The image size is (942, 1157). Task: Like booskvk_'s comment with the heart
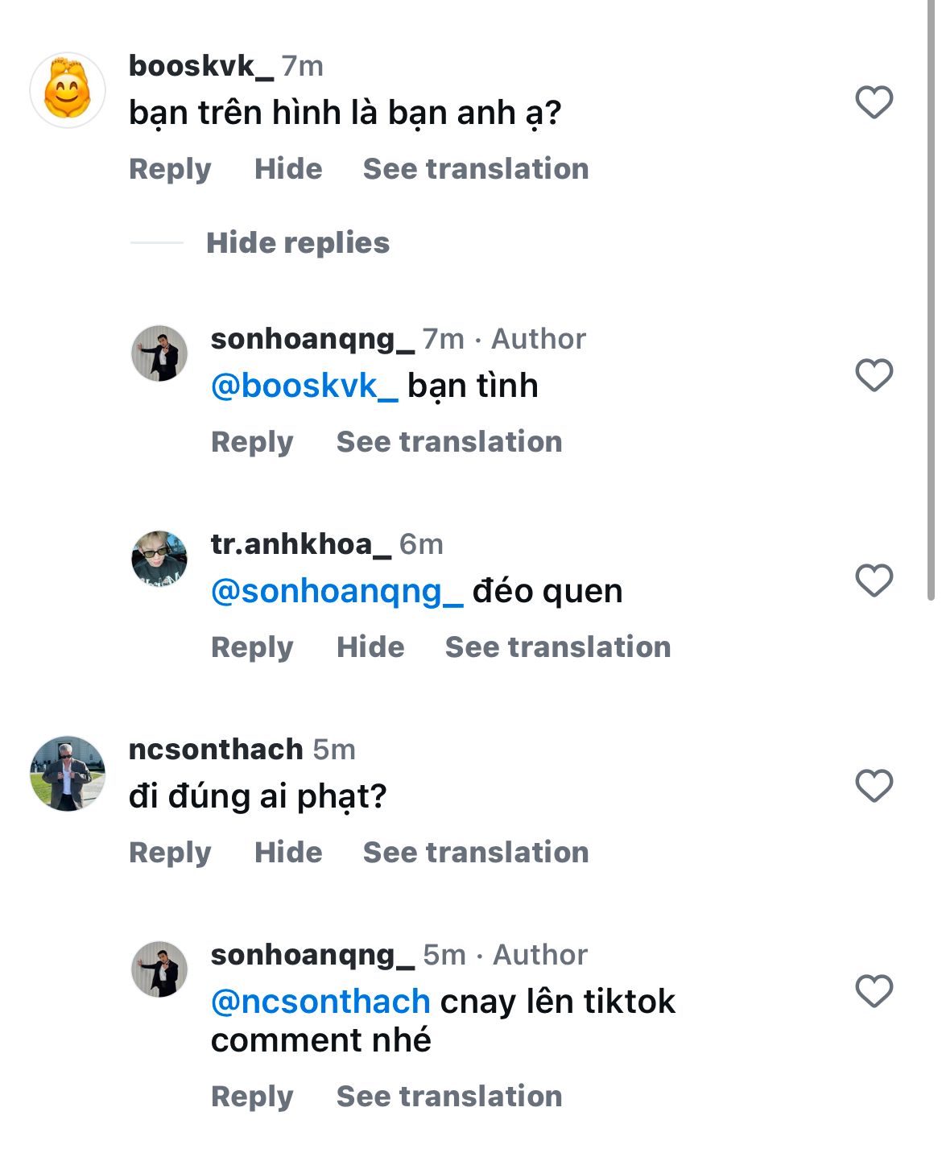874,102
